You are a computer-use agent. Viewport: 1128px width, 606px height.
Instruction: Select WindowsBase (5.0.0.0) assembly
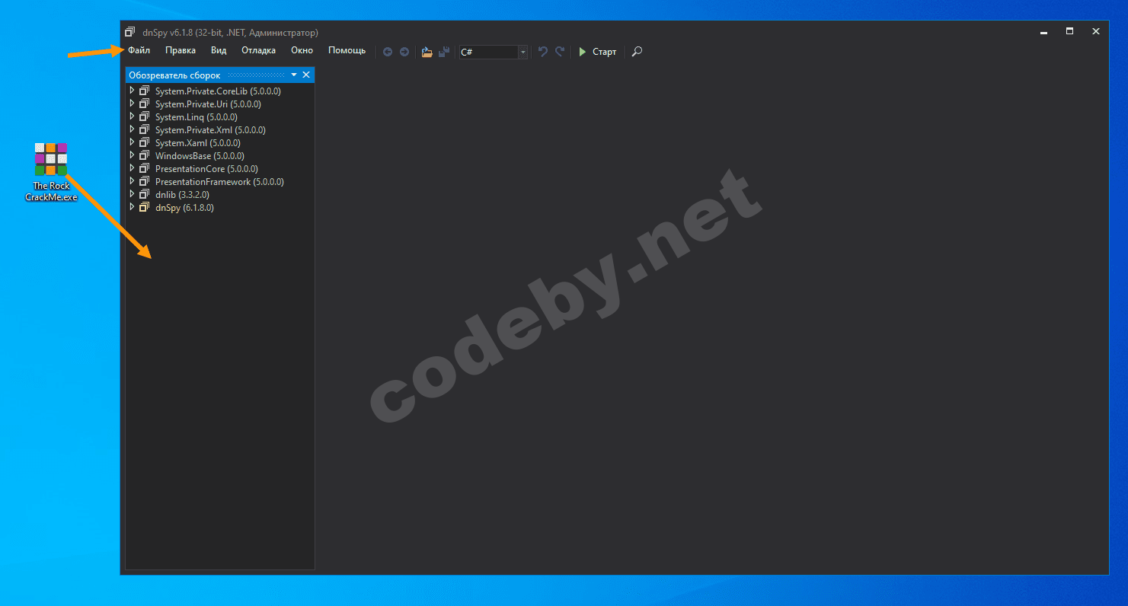pos(199,156)
